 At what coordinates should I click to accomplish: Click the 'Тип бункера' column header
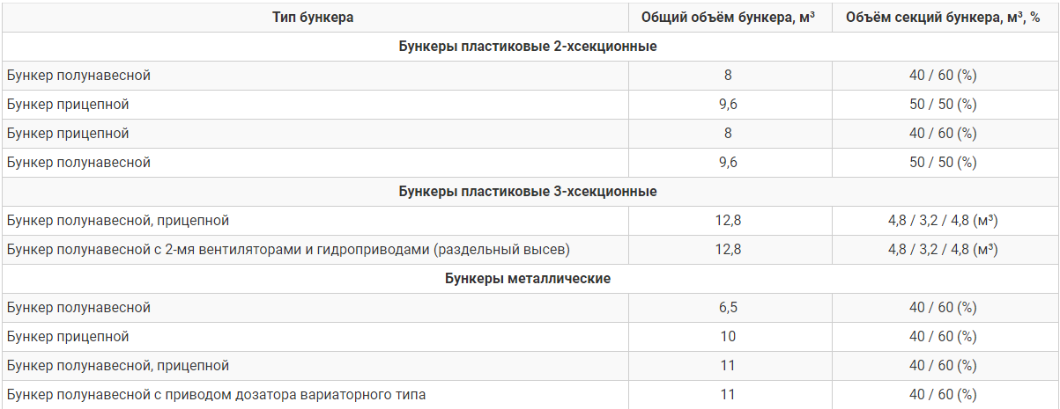pyautogui.click(x=313, y=18)
